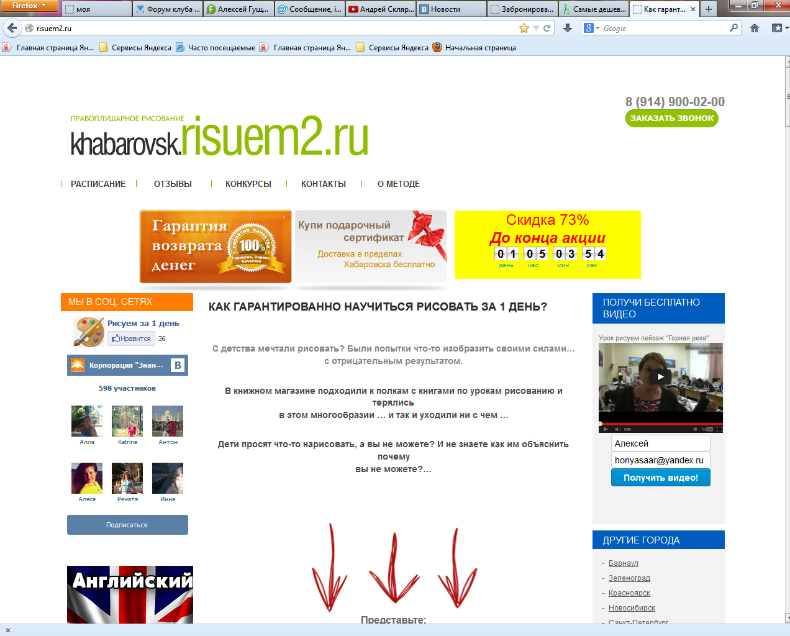Go to the browser Home icon
This screenshot has width=790, height=636.
[x=755, y=28]
